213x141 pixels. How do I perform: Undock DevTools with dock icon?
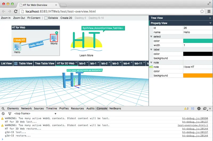pos(205,109)
